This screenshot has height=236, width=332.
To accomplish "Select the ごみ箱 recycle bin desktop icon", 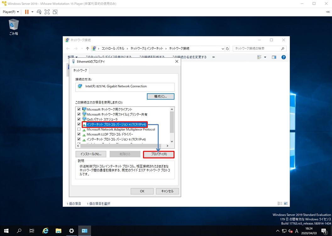I will point(14,27).
